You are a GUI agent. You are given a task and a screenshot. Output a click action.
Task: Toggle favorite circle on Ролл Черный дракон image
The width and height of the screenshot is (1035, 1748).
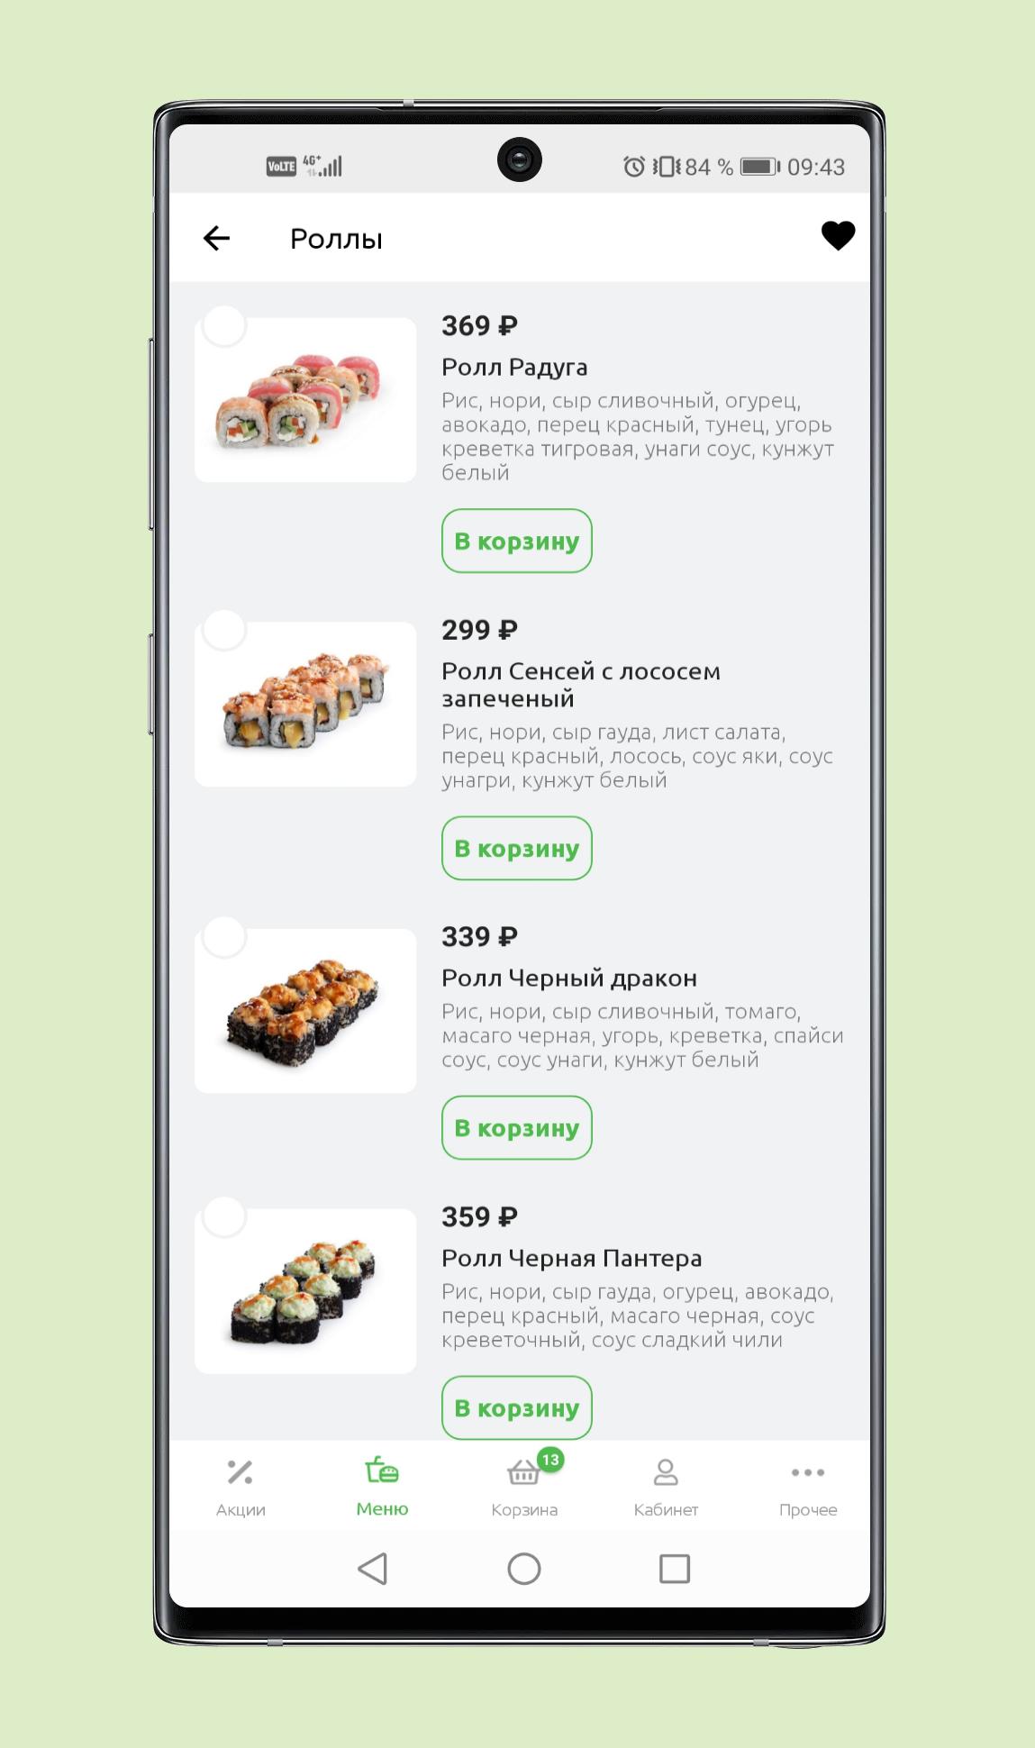[x=224, y=937]
